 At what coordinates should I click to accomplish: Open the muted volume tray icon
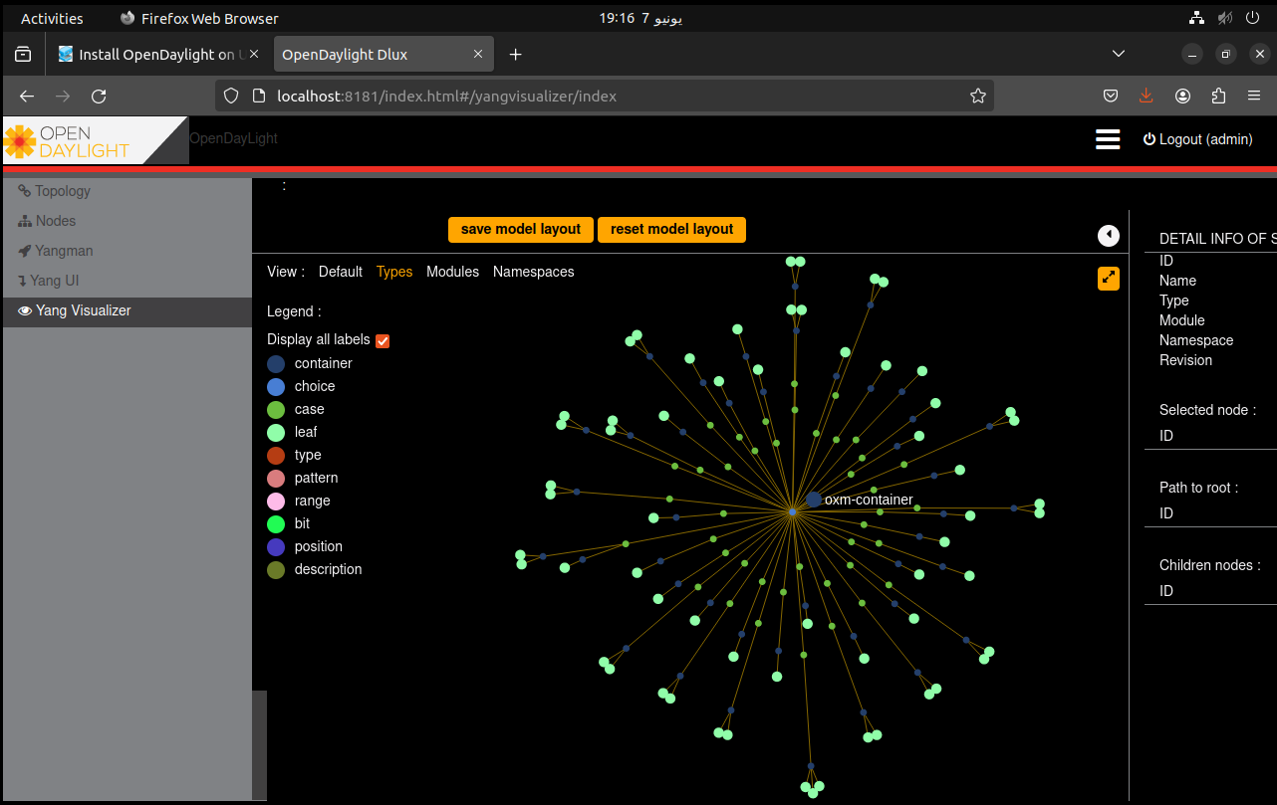click(x=1225, y=18)
